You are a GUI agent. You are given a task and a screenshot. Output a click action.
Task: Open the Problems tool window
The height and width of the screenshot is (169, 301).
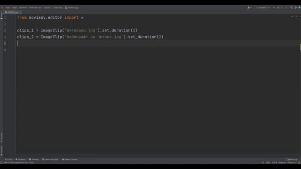pos(21,160)
